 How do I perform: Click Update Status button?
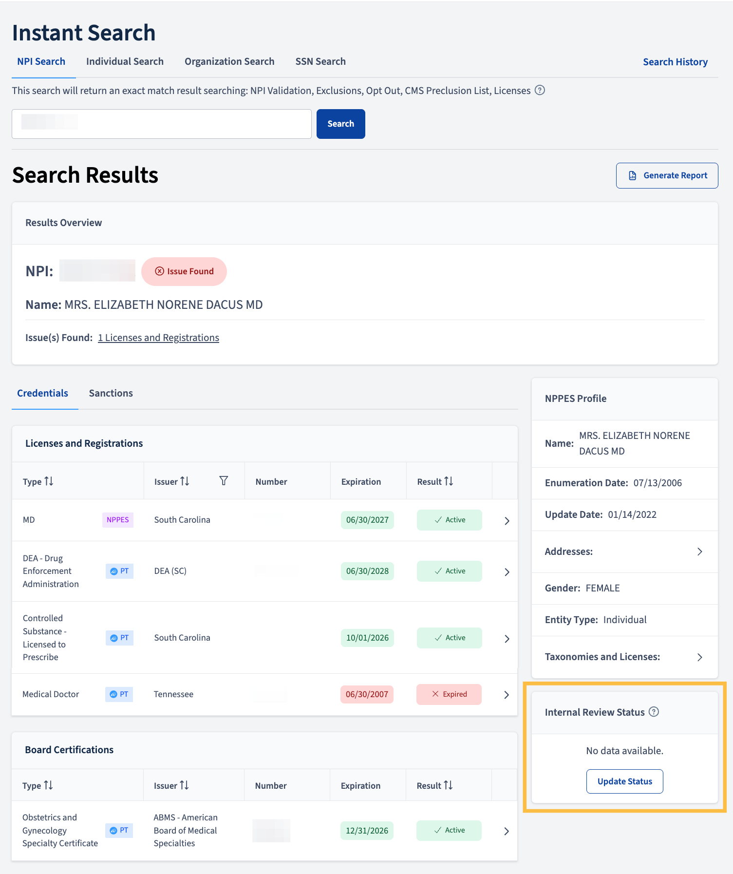(x=624, y=781)
